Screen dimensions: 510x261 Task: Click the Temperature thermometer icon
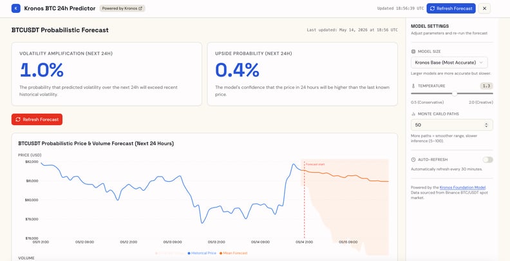[x=413, y=86]
